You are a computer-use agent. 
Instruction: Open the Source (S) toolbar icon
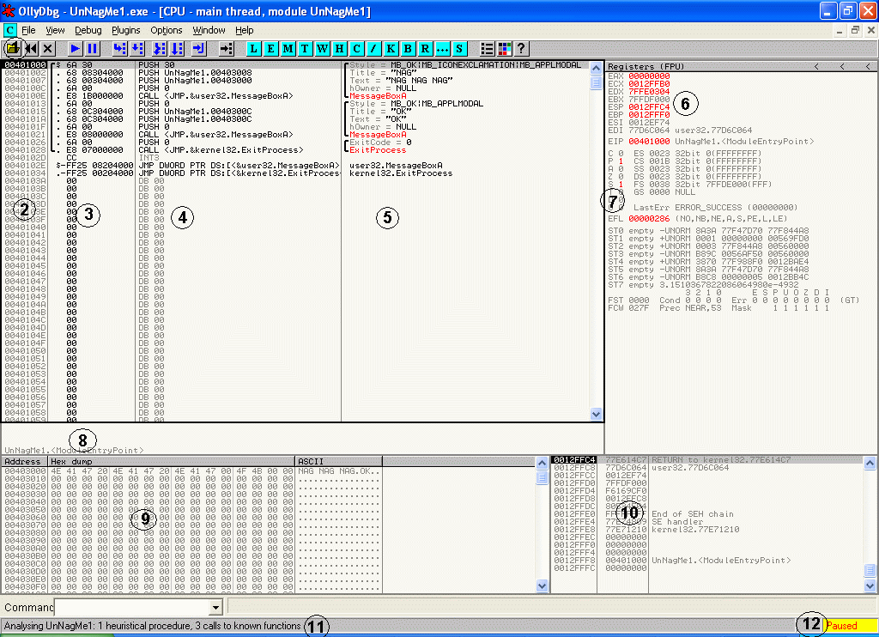tap(459, 49)
